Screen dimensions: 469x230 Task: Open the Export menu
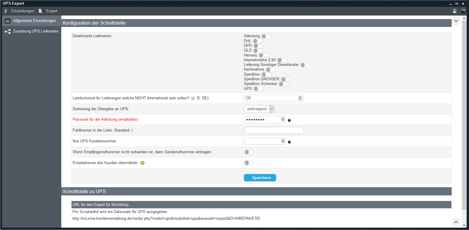(49, 11)
